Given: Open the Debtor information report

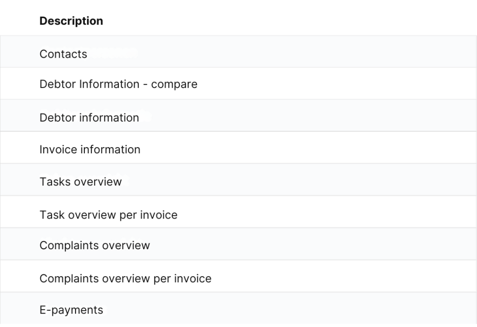Looking at the screenshot, I should click(89, 118).
